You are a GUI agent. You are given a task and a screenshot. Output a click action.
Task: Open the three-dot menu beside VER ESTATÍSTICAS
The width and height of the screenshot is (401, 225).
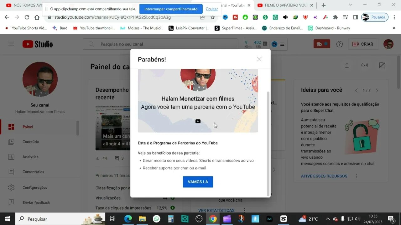pyautogui.click(x=244, y=210)
